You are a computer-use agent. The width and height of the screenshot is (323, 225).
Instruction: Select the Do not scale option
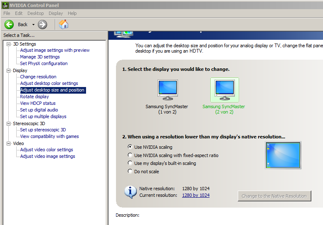pyautogui.click(x=130, y=171)
